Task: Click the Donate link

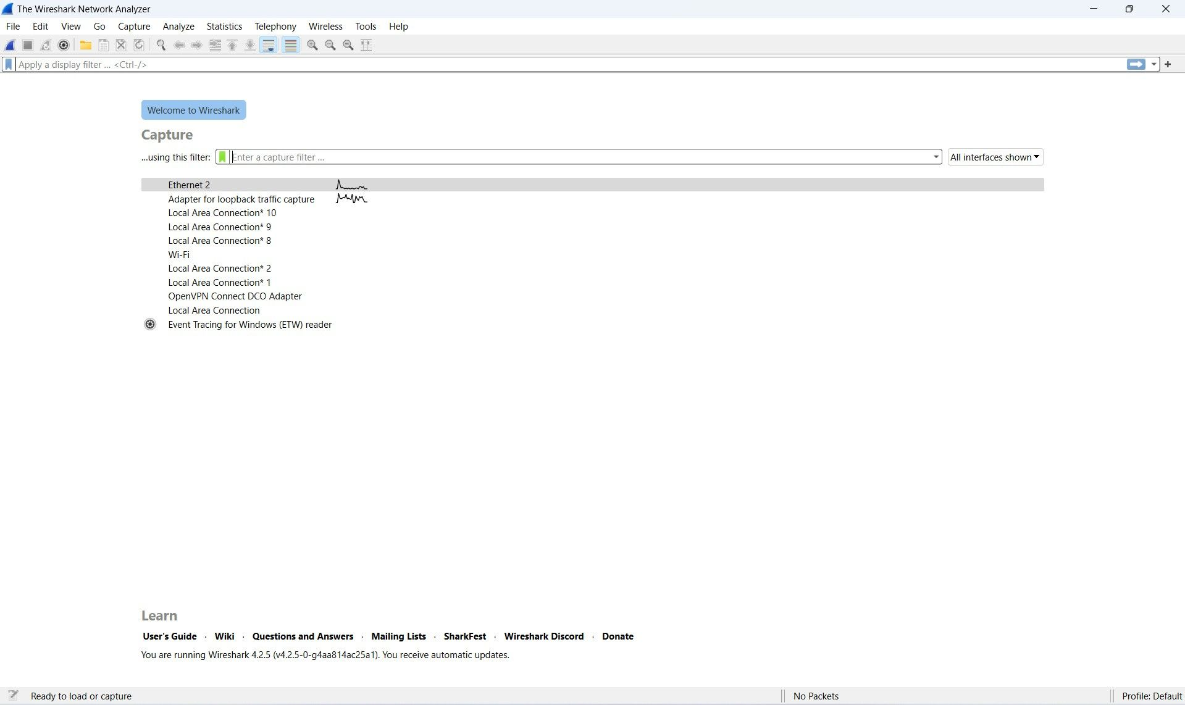Action: [x=618, y=636]
